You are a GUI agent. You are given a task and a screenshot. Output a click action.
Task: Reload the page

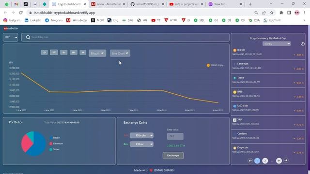(x=21, y=13)
